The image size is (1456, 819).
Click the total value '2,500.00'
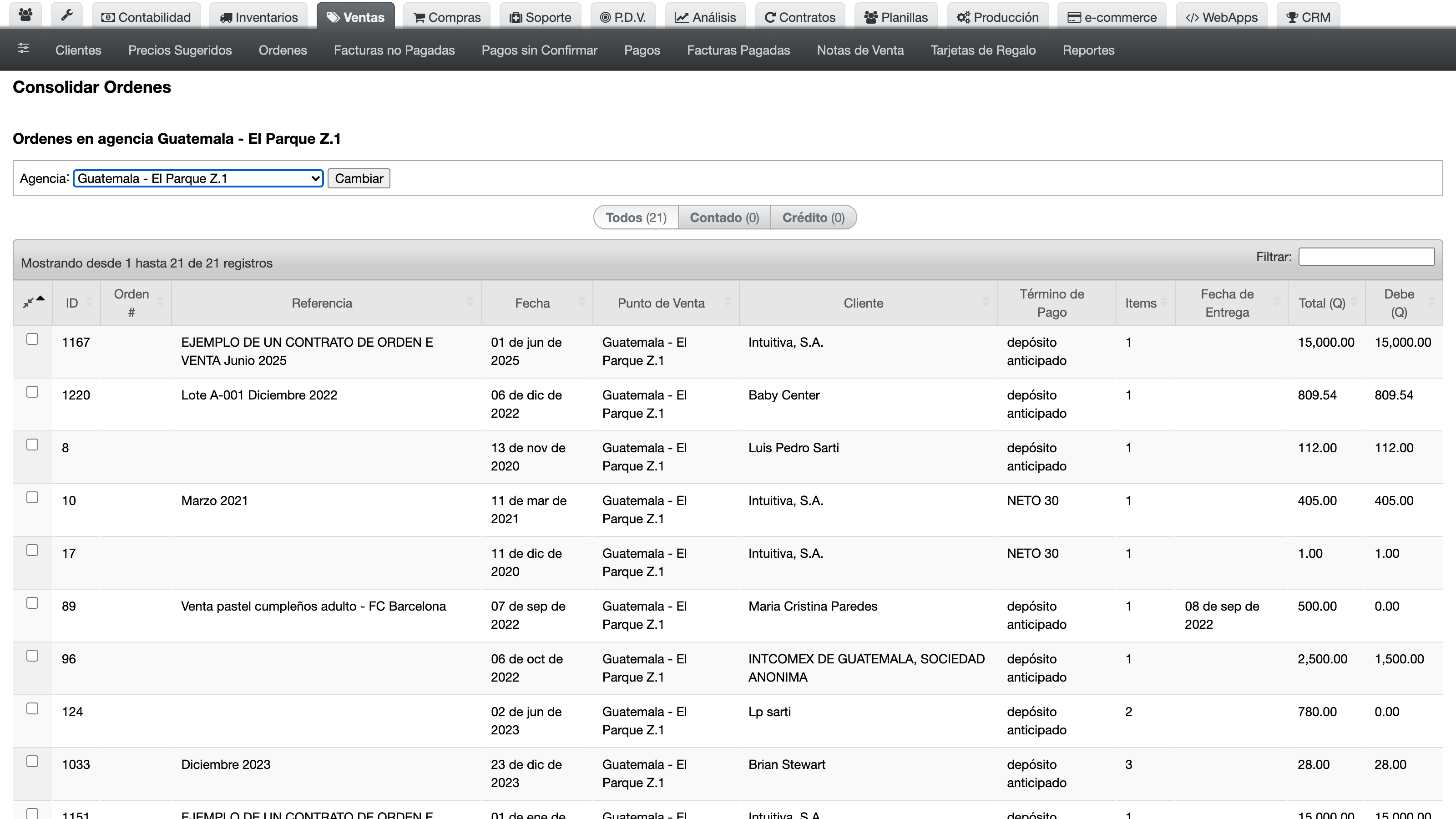pyautogui.click(x=1322, y=659)
